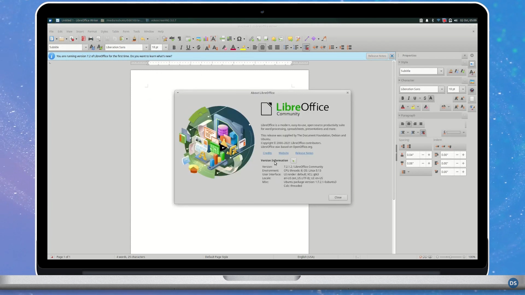
Task: Open the Navigator compass deck in sidebar
Action: pyautogui.click(x=472, y=90)
